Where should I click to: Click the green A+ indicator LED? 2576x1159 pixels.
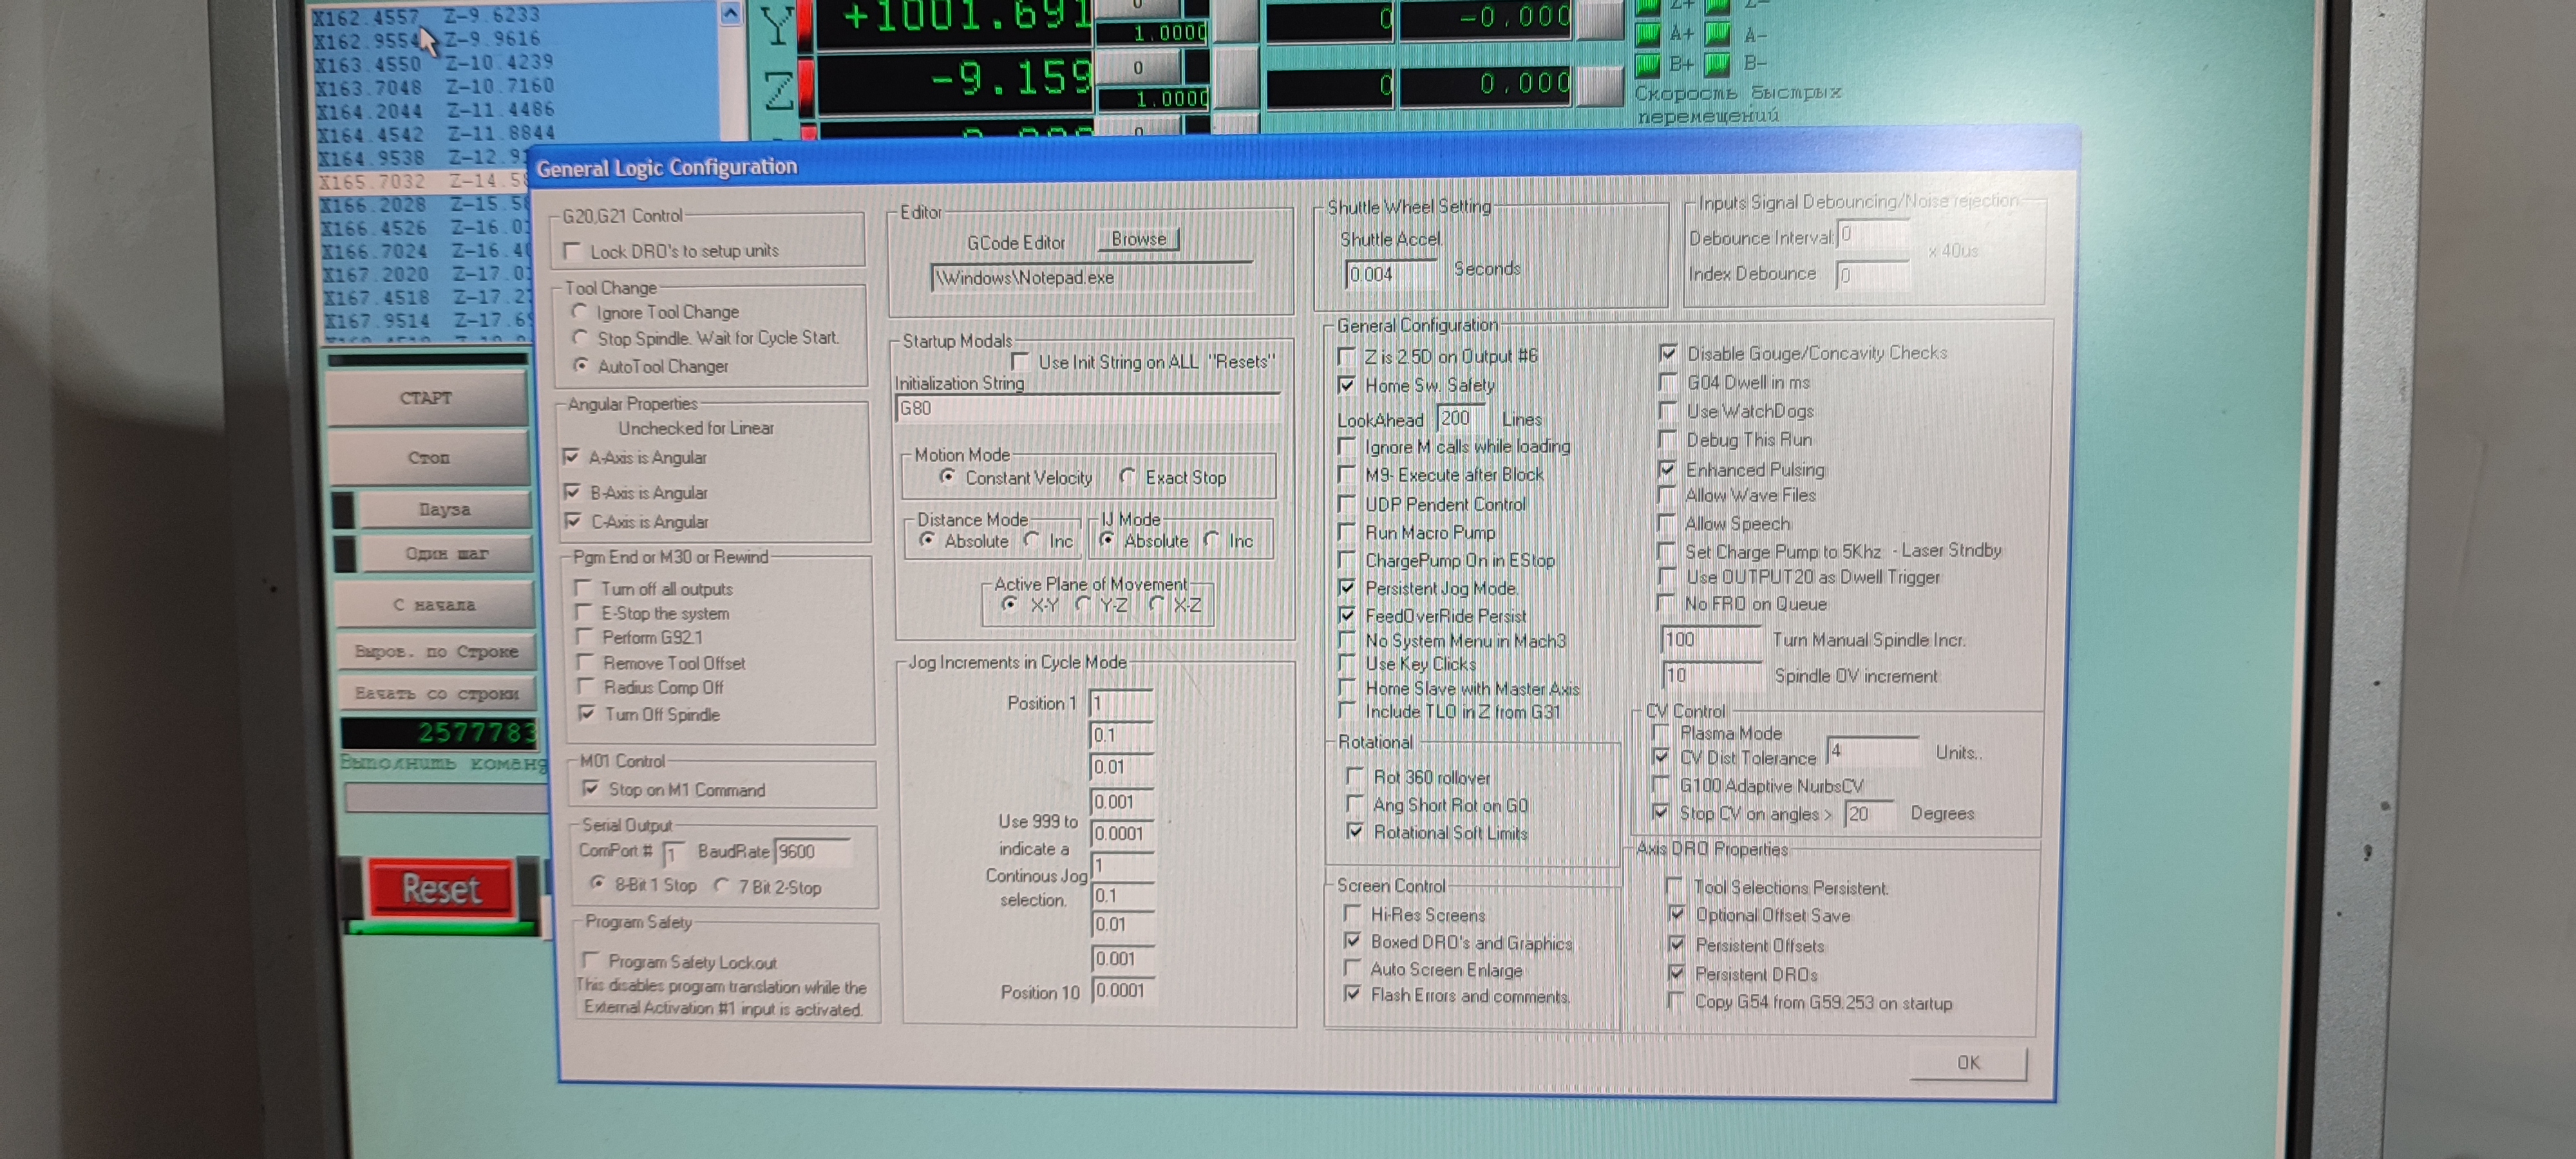(x=1647, y=35)
